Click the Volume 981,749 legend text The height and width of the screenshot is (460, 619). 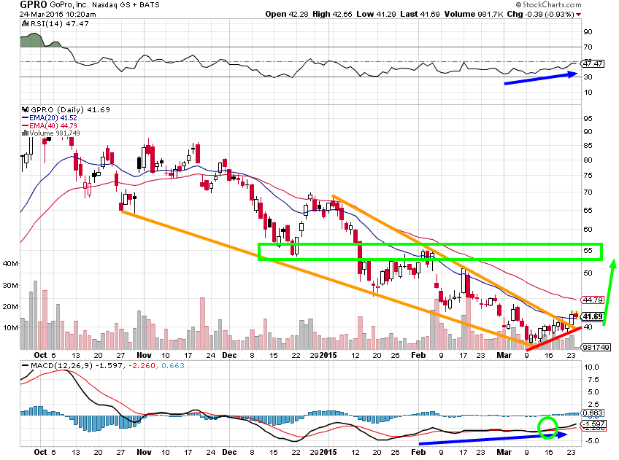(55, 133)
